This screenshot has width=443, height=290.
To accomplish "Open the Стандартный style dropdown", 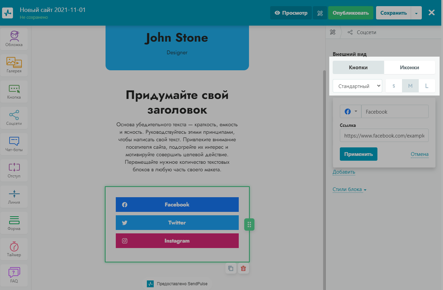I will tap(357, 86).
